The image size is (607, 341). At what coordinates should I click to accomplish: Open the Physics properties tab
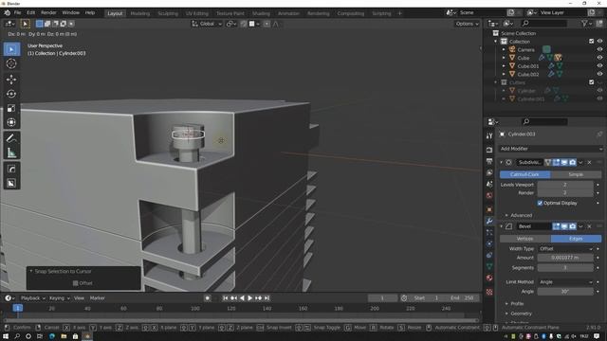click(489, 244)
